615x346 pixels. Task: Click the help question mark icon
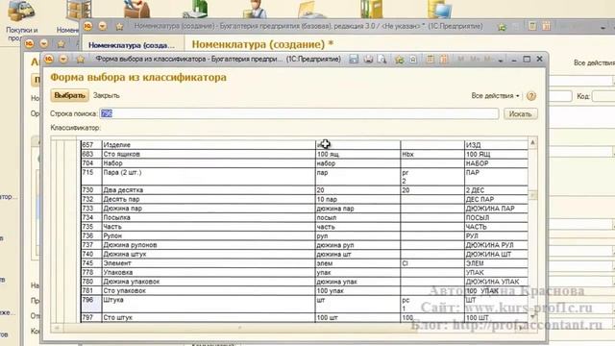[531, 96]
